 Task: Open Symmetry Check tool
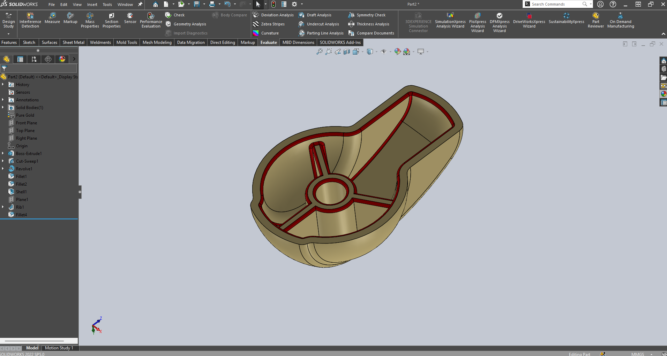click(x=367, y=15)
